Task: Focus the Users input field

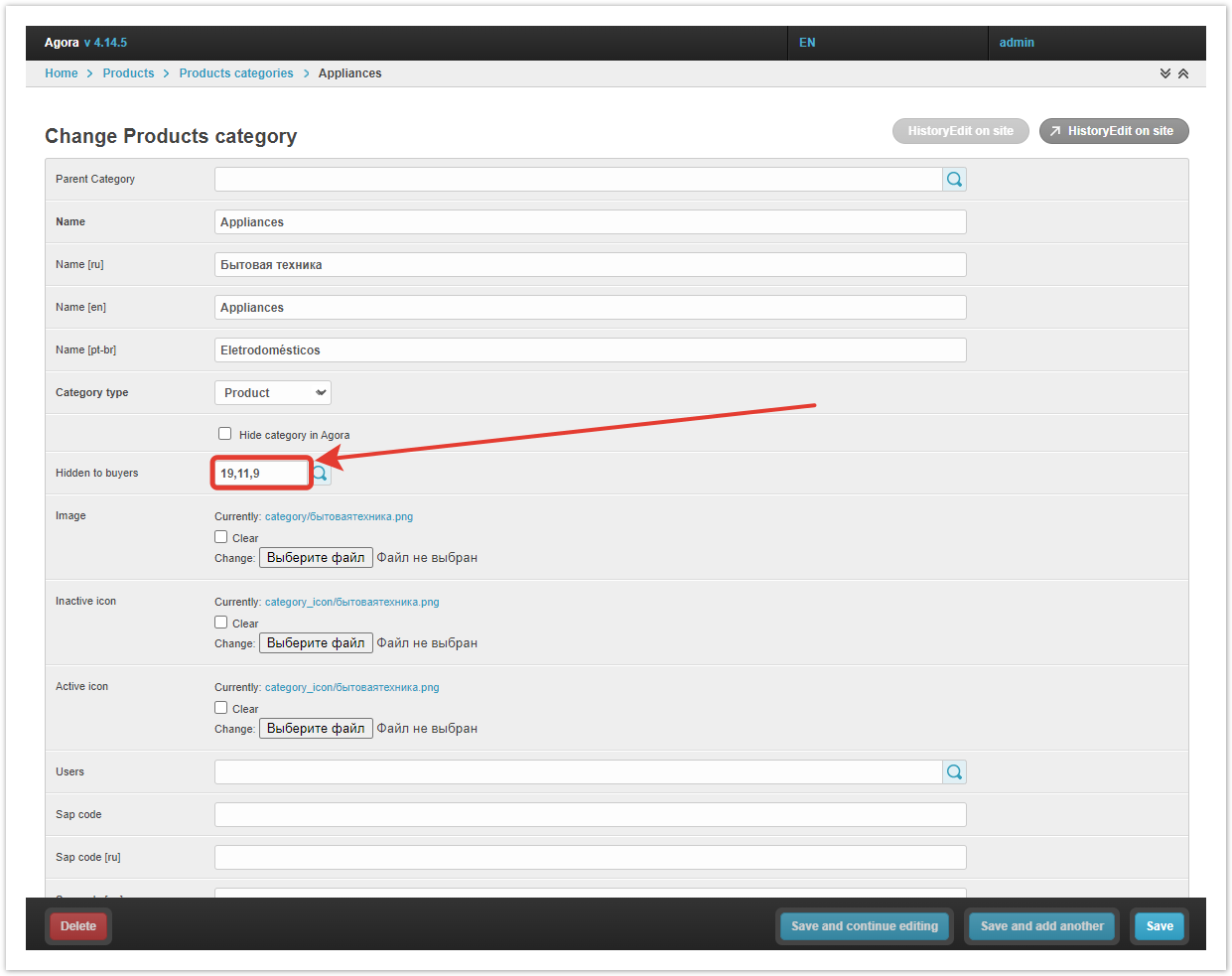Action: click(579, 772)
